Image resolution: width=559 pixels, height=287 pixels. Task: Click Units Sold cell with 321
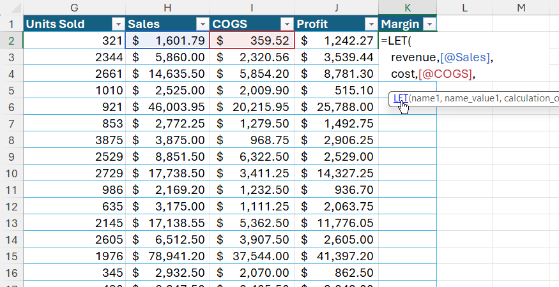pos(74,41)
